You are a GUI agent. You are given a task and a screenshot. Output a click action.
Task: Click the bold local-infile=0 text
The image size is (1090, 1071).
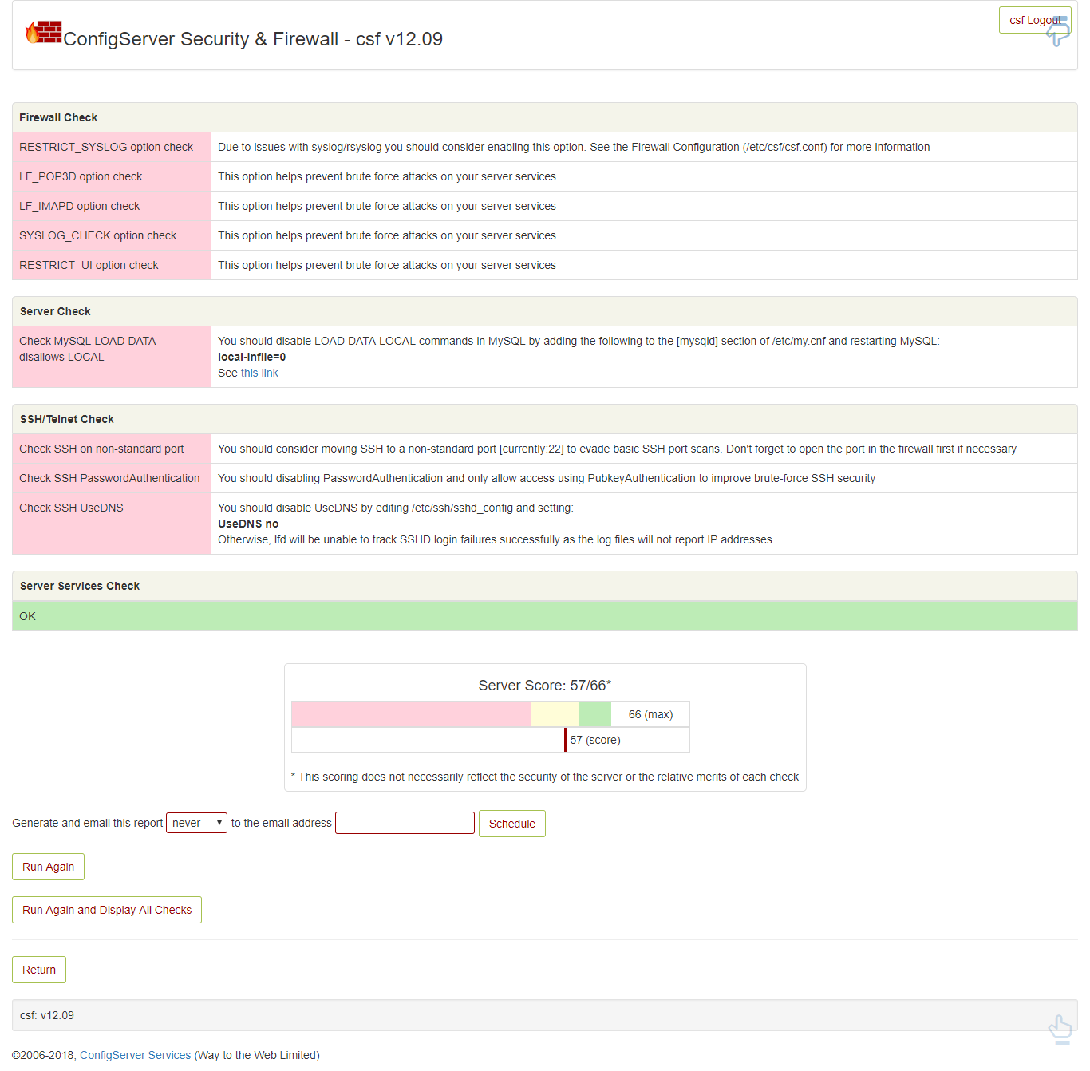pyautogui.click(x=251, y=357)
